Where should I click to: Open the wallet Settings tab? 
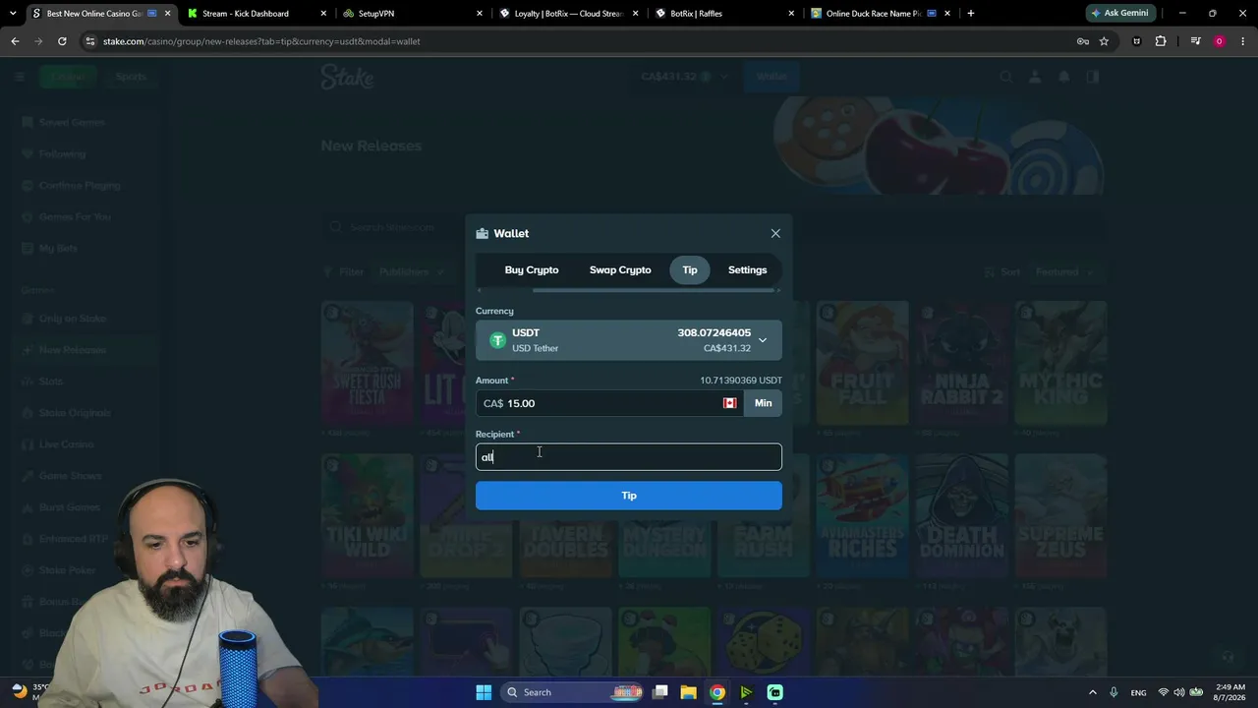pos(747,269)
